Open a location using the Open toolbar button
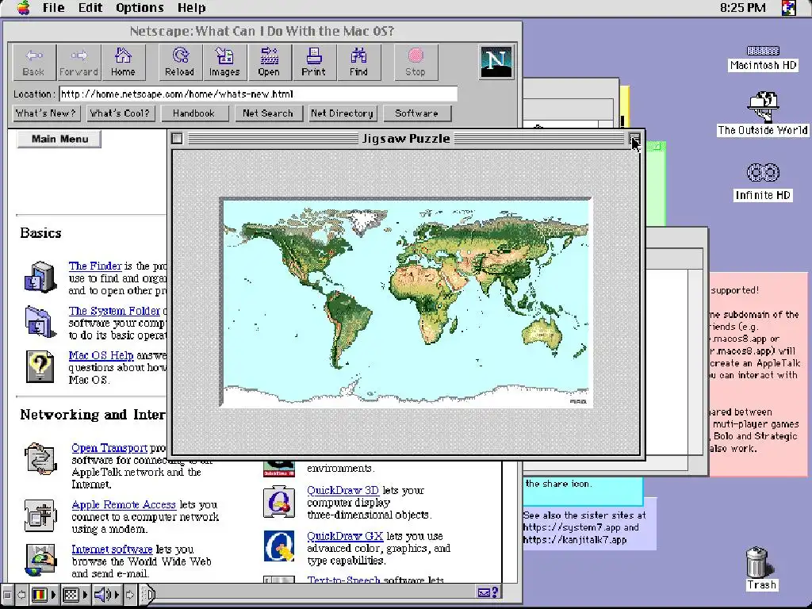This screenshot has width=812, height=609. [x=269, y=62]
